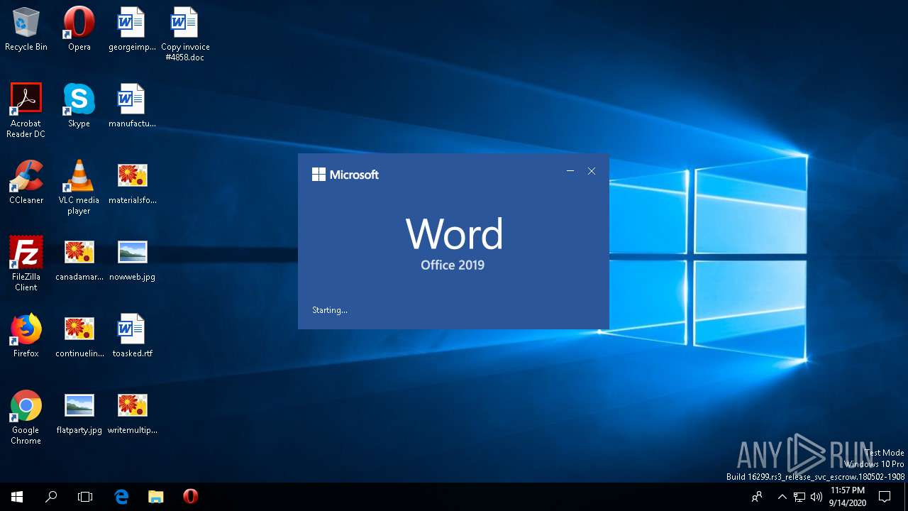Open File Explorer from the taskbar

156,497
